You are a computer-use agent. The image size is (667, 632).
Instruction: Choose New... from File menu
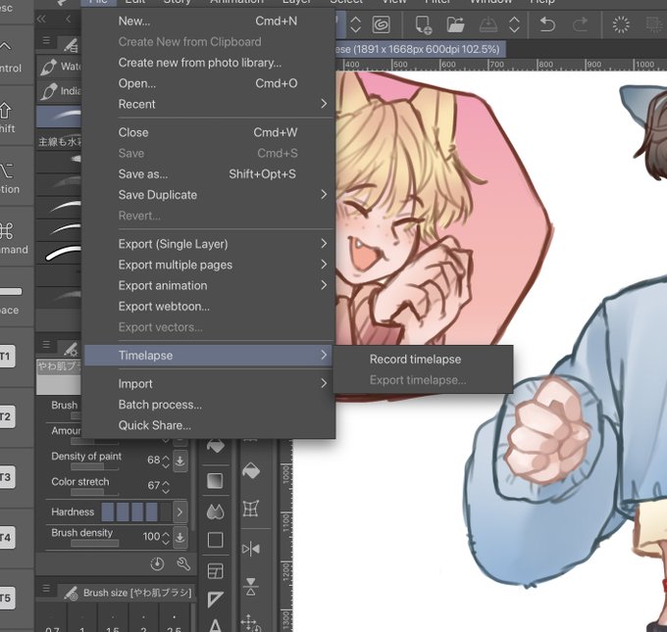pyautogui.click(x=208, y=21)
